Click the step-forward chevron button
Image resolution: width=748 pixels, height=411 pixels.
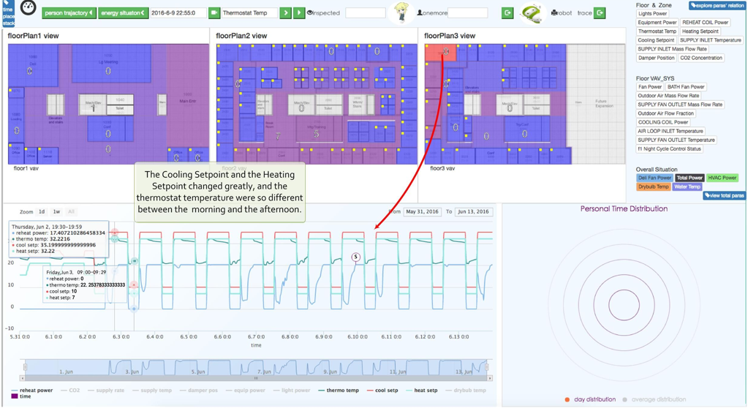(286, 13)
